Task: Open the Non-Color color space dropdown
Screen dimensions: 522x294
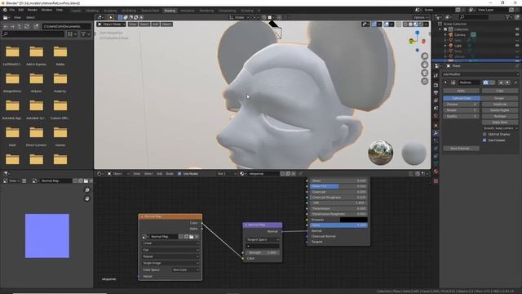Action: (186, 270)
